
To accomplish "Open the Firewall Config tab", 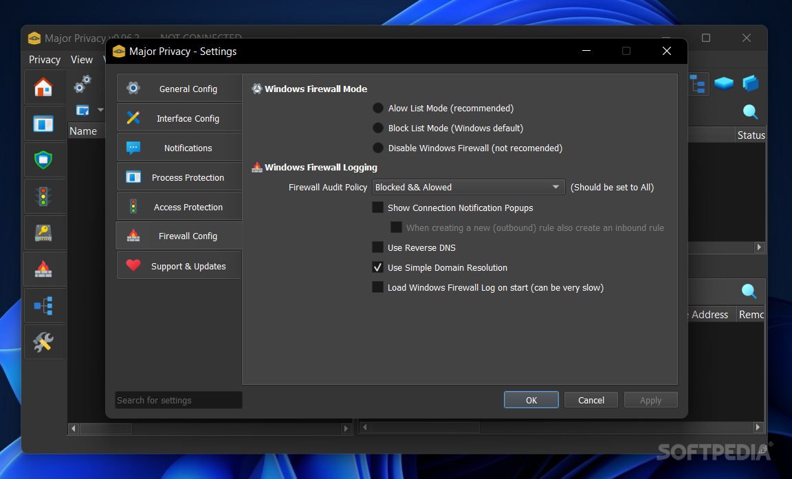I will point(179,236).
